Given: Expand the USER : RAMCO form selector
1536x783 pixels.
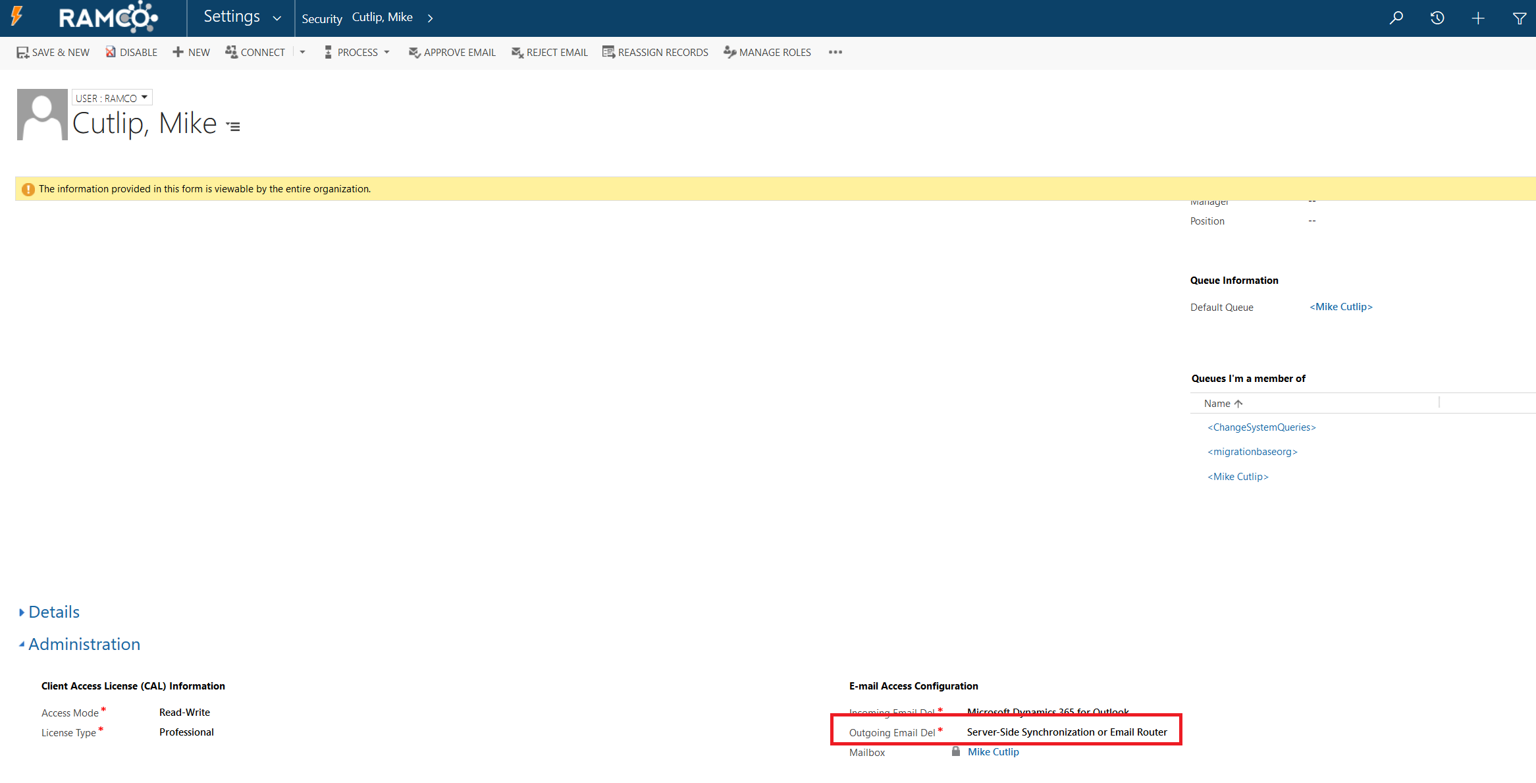Looking at the screenshot, I should pos(144,97).
